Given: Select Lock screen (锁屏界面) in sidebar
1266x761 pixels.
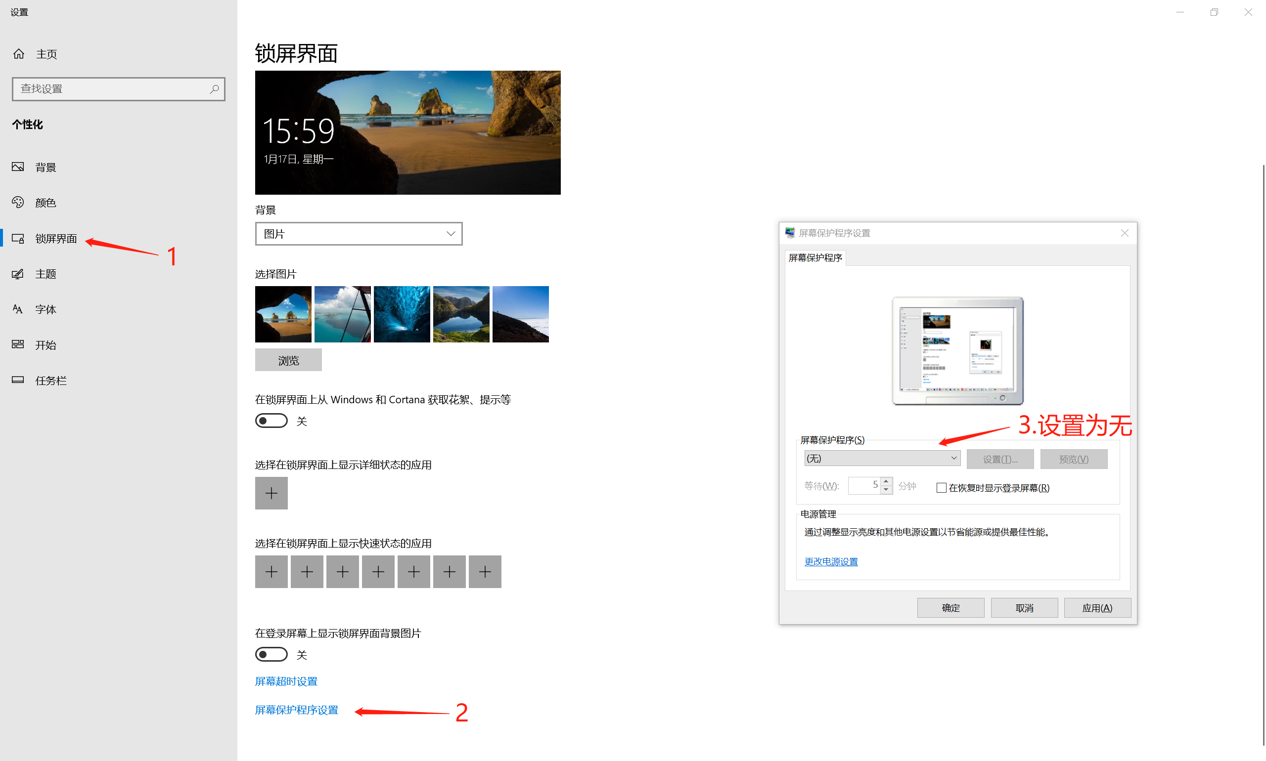Looking at the screenshot, I should [x=55, y=239].
